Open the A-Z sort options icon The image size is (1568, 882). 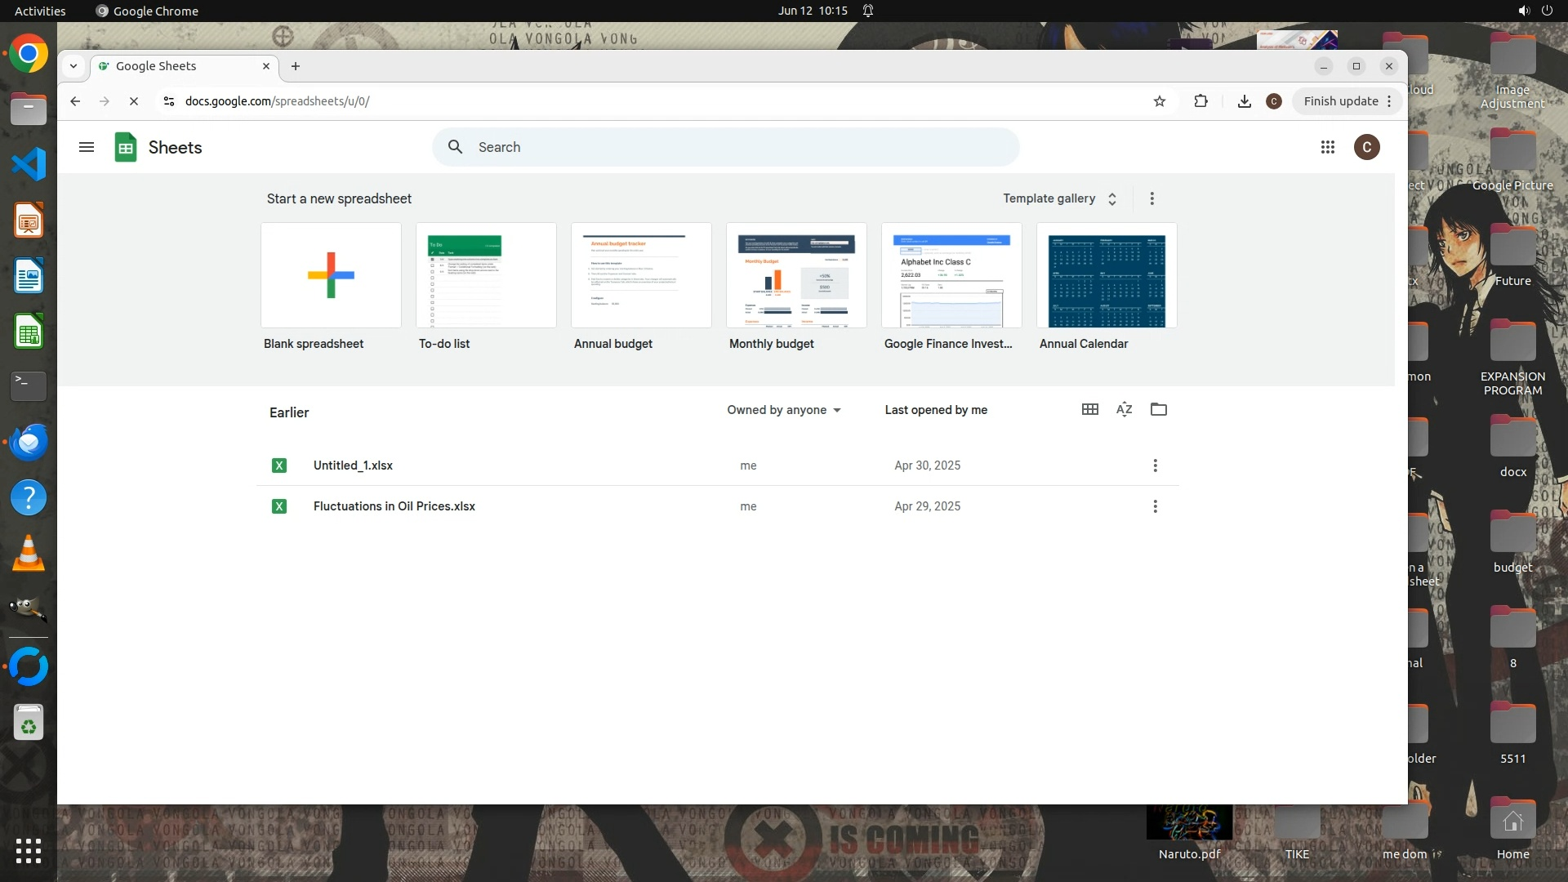pos(1124,409)
